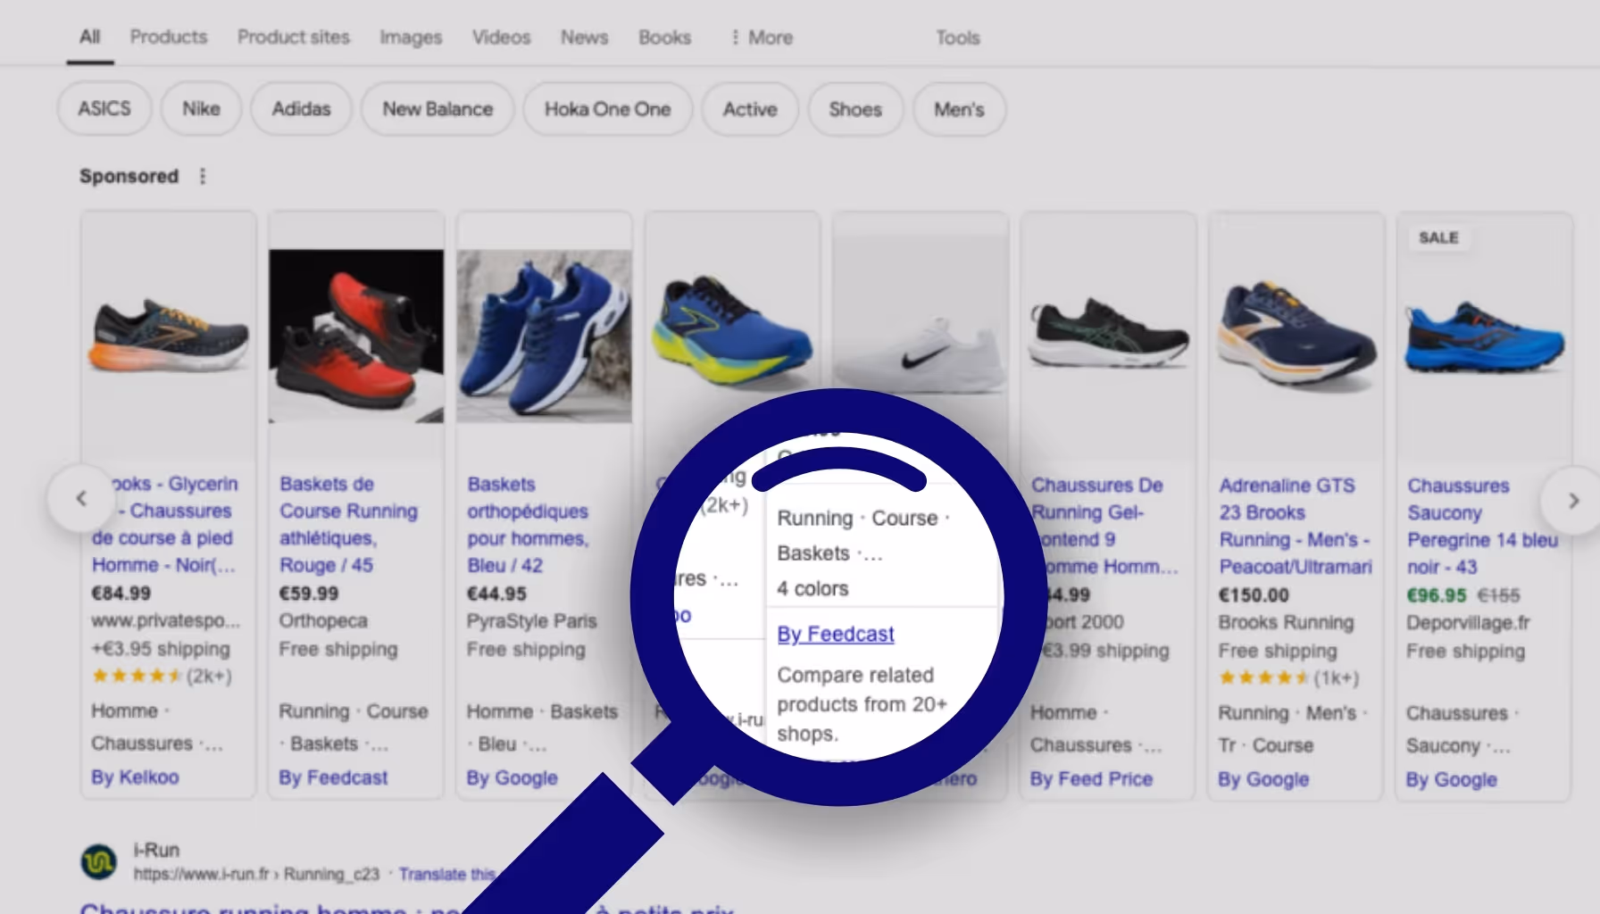Click the Deporvillage.fr seller name

1468,622
